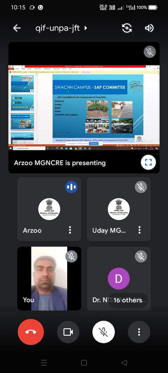
Task: Tap the shared Swachh Campus presentation screen
Action: coord(84,108)
